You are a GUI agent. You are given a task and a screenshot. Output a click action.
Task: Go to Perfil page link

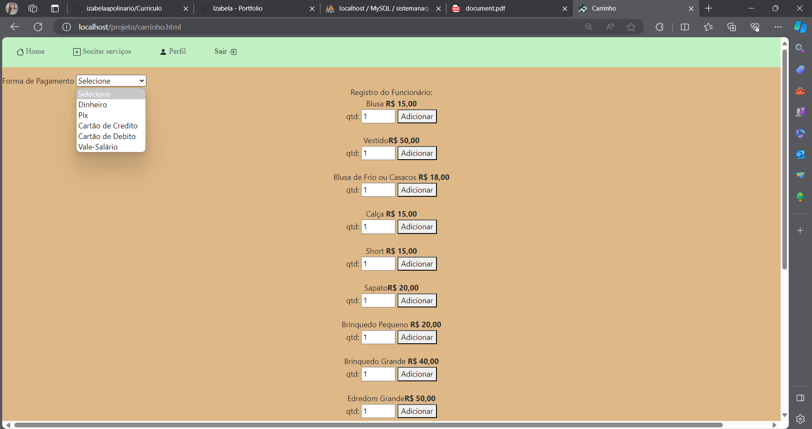coord(173,52)
